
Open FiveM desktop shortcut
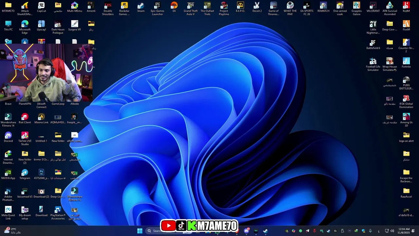tap(406, 26)
